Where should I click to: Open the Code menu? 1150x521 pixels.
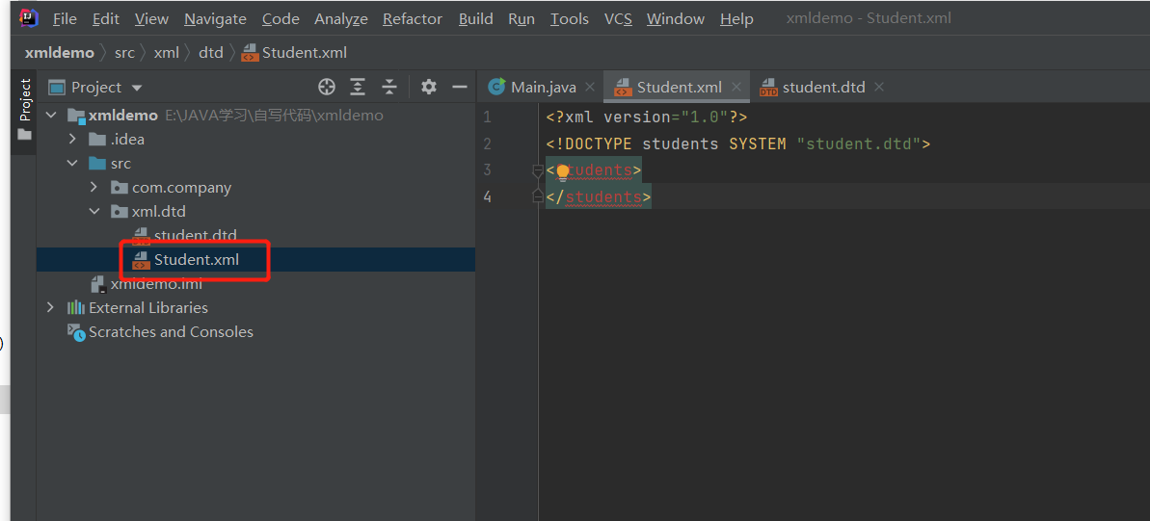click(281, 19)
